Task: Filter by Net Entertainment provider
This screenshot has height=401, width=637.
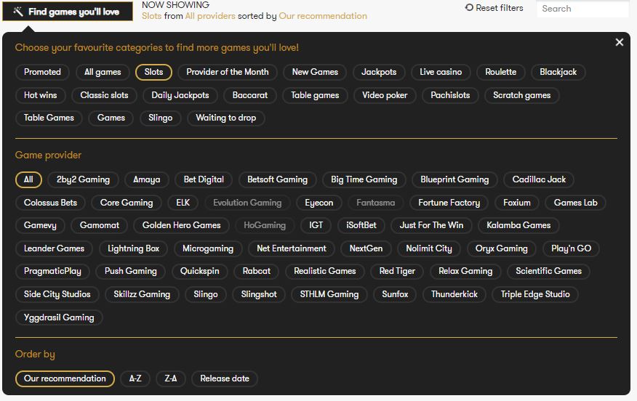Action: pyautogui.click(x=292, y=248)
